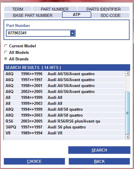Screen dimensions: 134x169
Task: Select the Current Model radio button
Action: pyautogui.click(x=6, y=46)
